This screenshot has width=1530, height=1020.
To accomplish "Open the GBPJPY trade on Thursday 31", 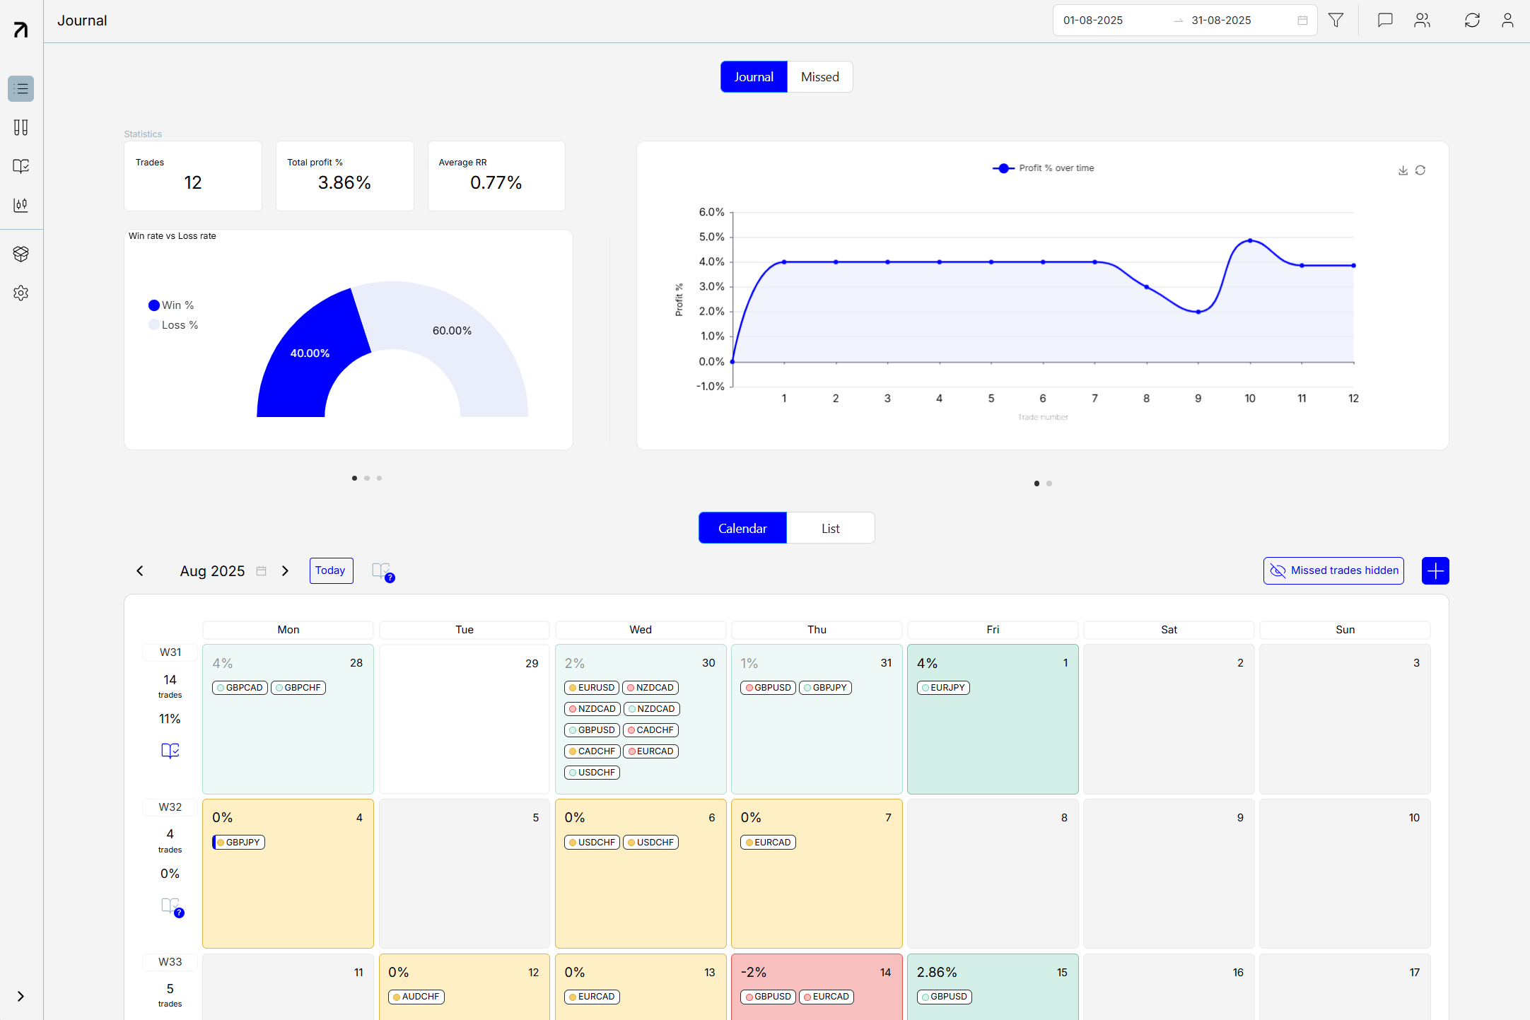I will 825,688.
